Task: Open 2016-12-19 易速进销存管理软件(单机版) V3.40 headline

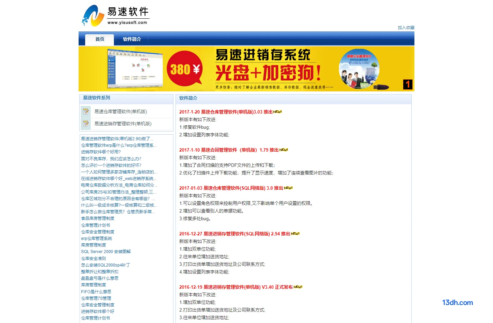Action: coord(236,287)
